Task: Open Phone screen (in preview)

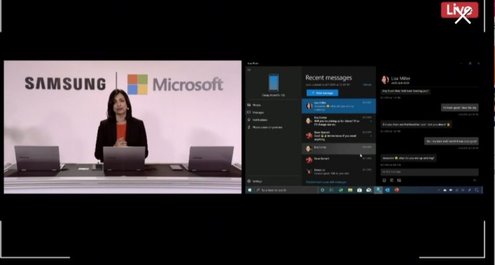Action: tap(265, 127)
